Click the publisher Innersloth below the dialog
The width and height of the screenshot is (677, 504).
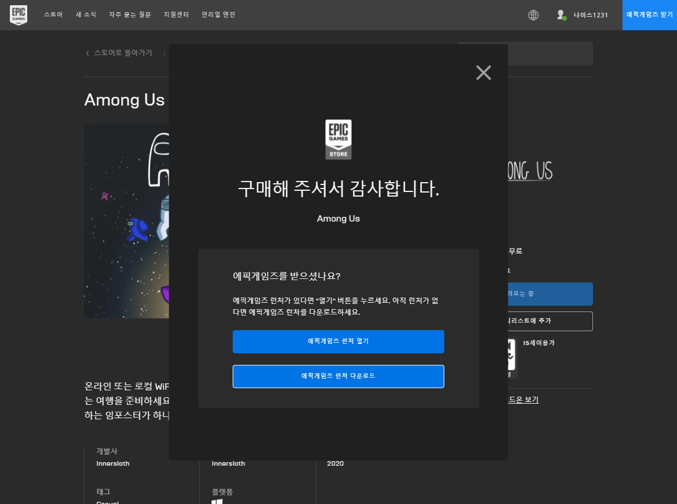click(x=228, y=463)
